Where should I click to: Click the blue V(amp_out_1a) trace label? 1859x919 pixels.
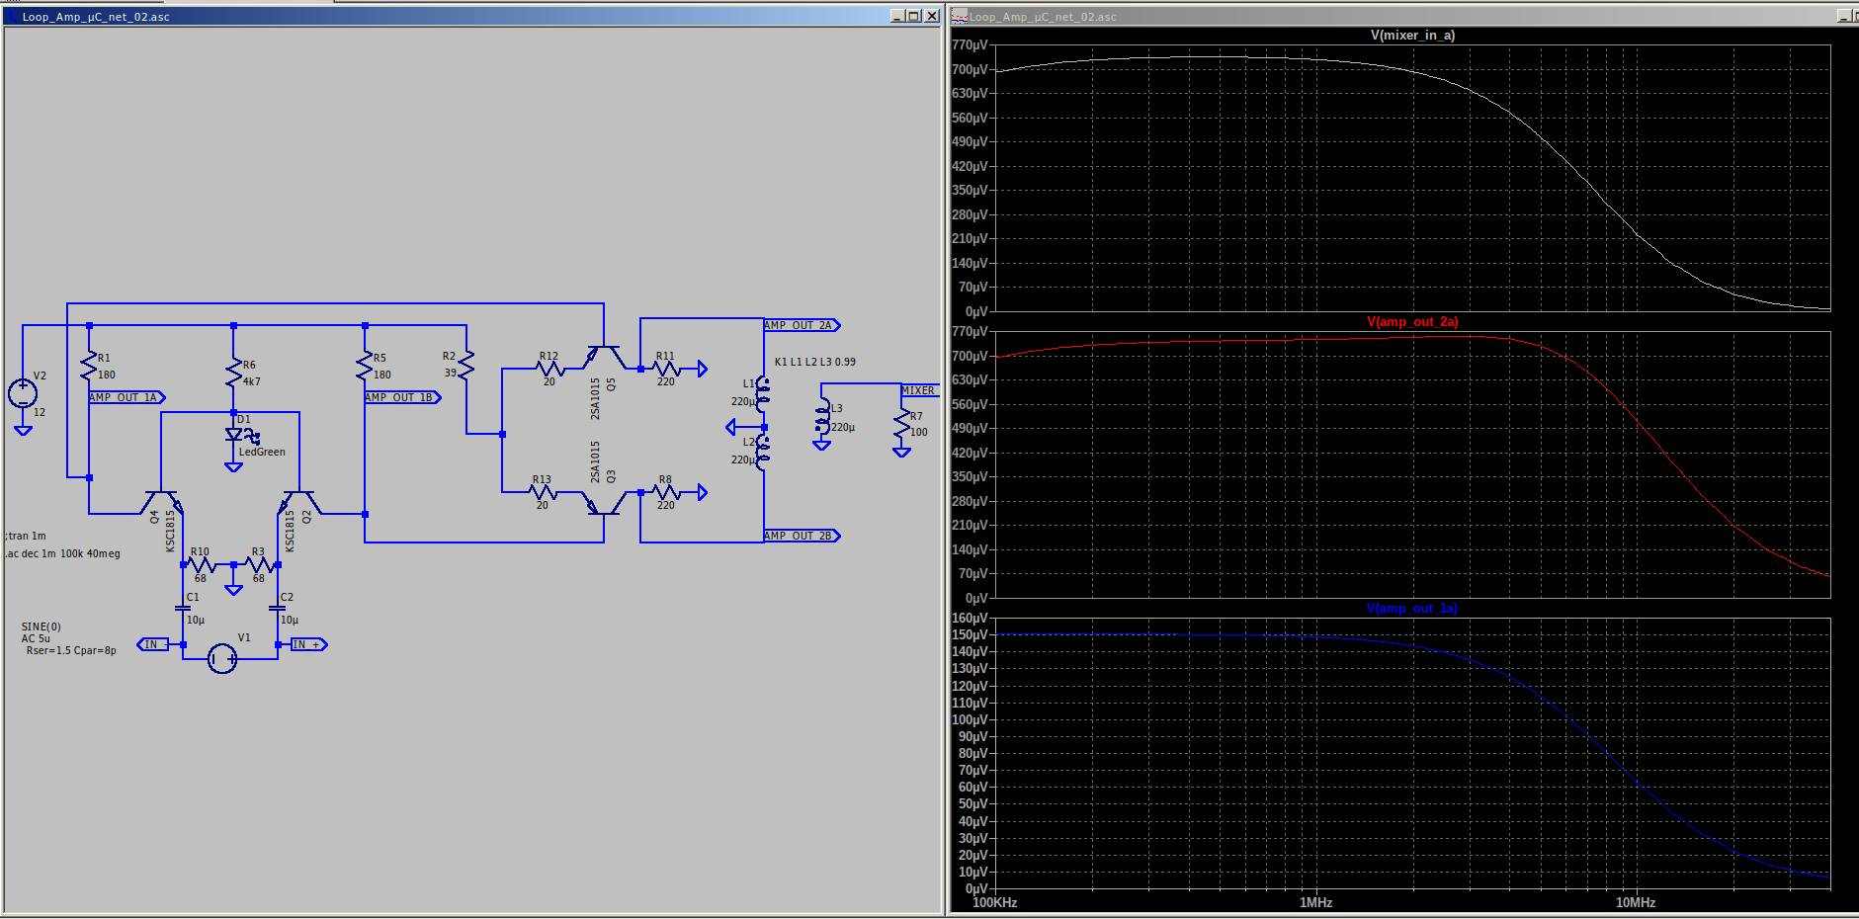click(1412, 608)
